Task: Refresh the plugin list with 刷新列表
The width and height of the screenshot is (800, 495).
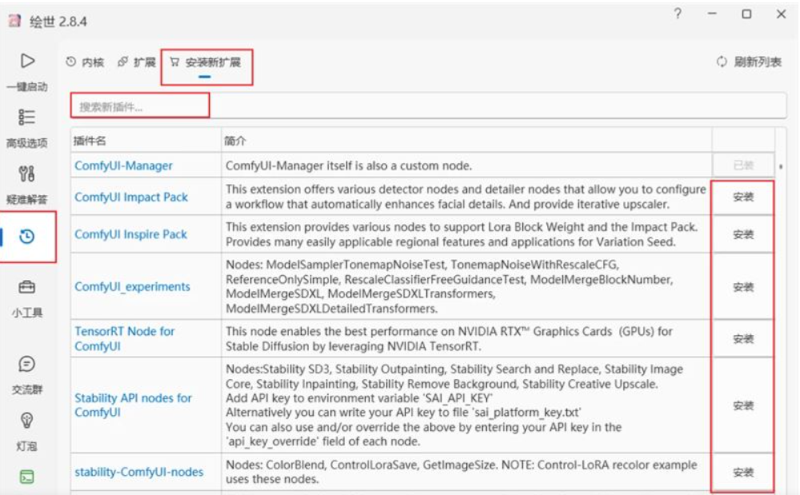Action: pyautogui.click(x=749, y=62)
